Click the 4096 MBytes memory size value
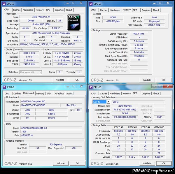This screenshot has height=174, width=175. [113, 21]
